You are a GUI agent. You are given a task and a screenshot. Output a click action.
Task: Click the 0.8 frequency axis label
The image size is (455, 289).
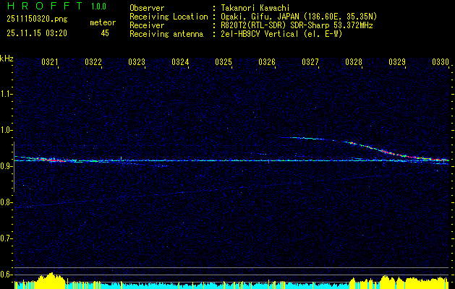tap(7, 202)
